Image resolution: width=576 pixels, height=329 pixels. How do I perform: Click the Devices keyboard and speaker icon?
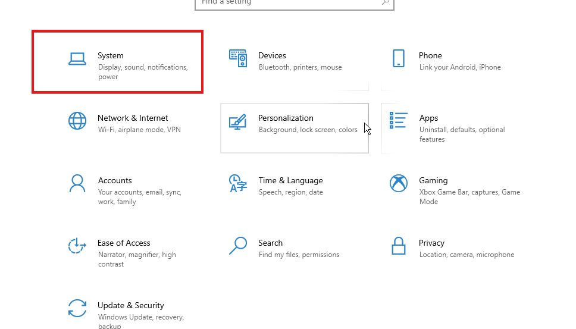click(238, 58)
